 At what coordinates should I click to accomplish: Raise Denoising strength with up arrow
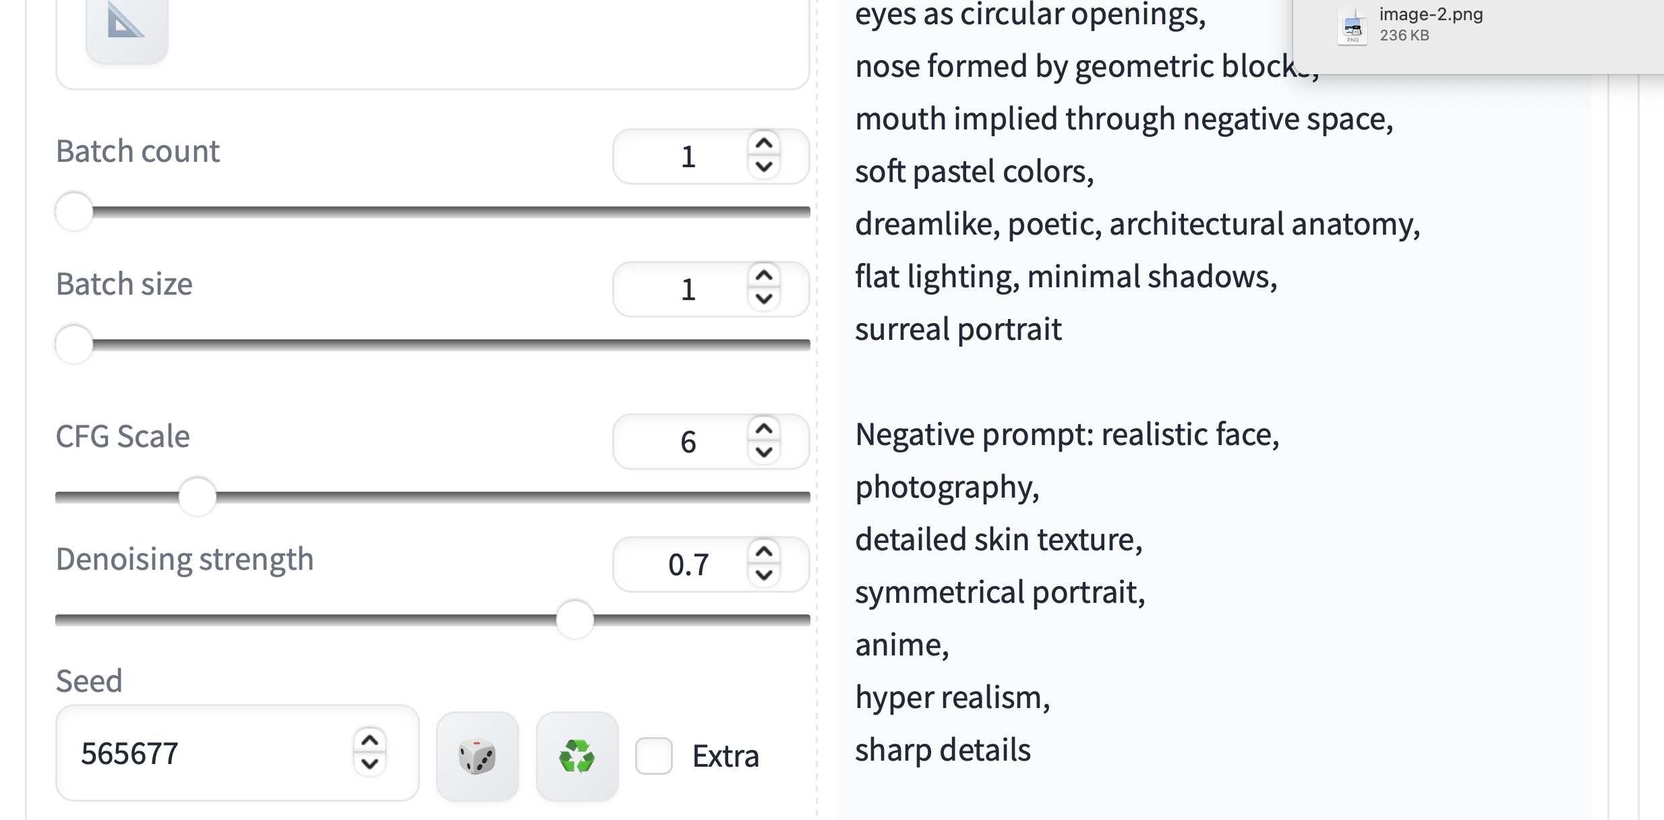coord(764,552)
